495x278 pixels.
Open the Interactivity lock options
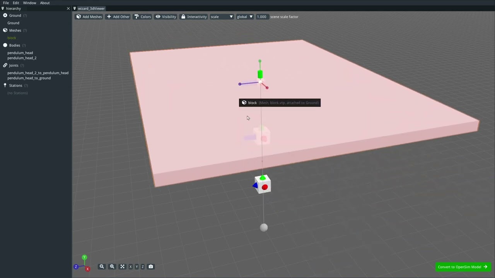[194, 17]
